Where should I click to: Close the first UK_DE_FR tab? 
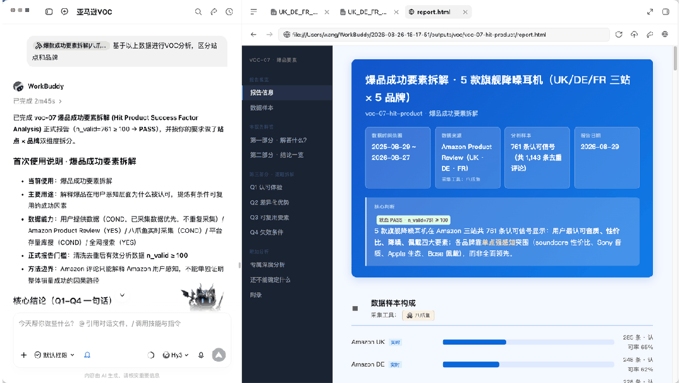coord(327,12)
